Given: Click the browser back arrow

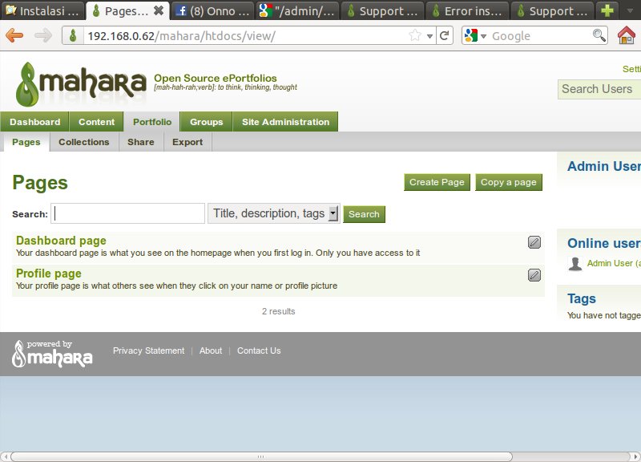Looking at the screenshot, I should (14, 35).
